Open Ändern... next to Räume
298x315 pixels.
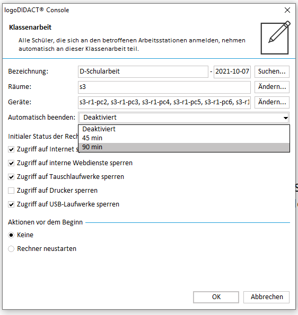pyautogui.click(x=272, y=87)
